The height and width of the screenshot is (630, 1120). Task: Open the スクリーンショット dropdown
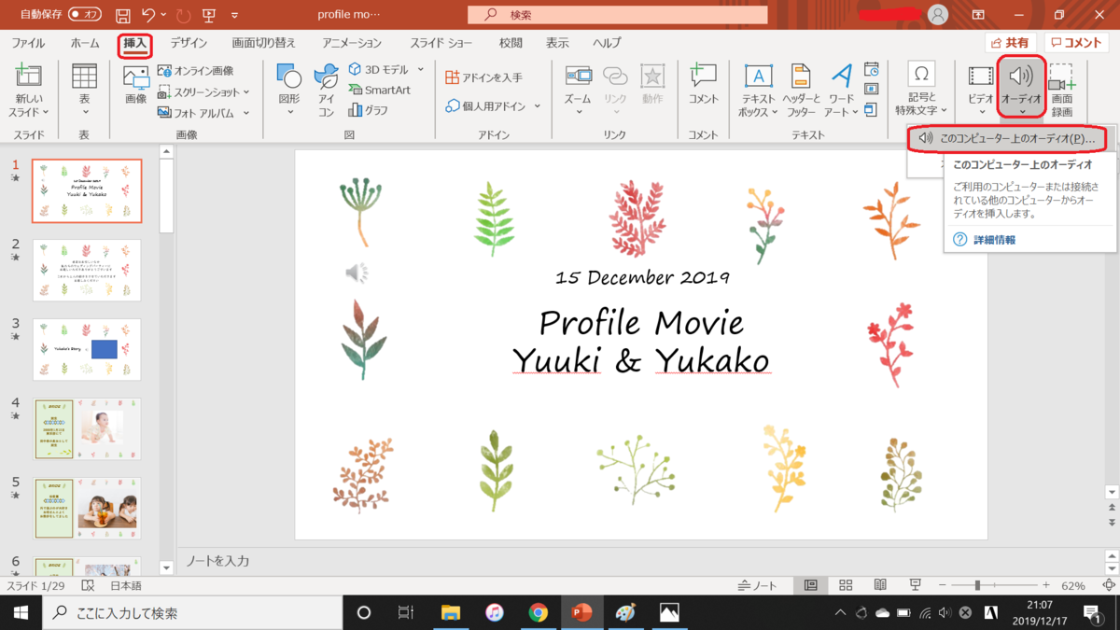[203, 91]
